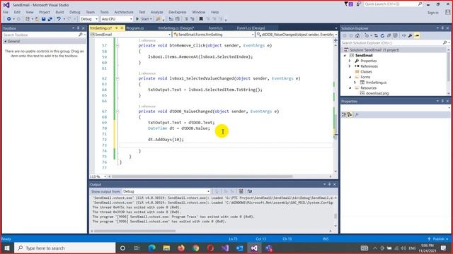Collapse the Forms folder

tap(350, 77)
